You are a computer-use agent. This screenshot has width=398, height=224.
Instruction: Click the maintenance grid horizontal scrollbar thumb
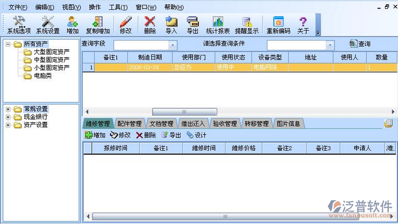coord(225,216)
